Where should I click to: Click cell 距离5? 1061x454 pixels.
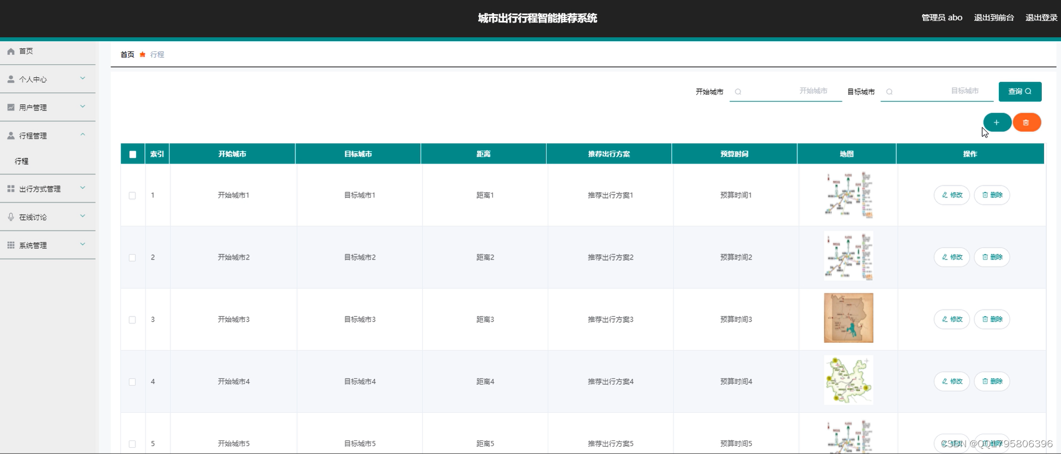tap(485, 444)
